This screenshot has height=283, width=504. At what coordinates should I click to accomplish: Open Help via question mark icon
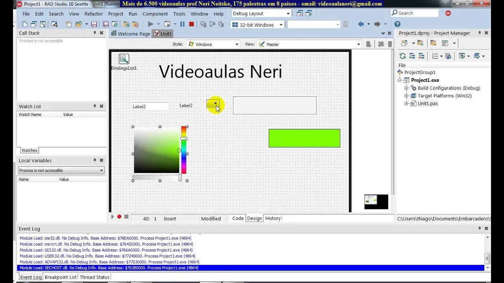point(397,24)
